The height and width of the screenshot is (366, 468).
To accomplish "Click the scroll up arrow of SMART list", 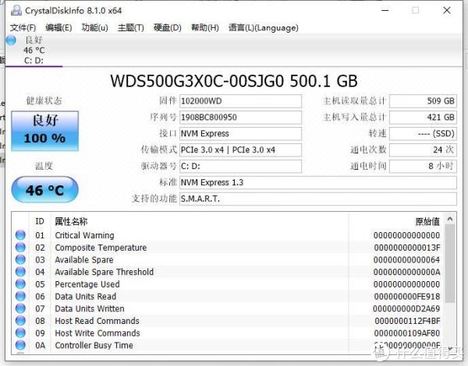I will pos(450,220).
